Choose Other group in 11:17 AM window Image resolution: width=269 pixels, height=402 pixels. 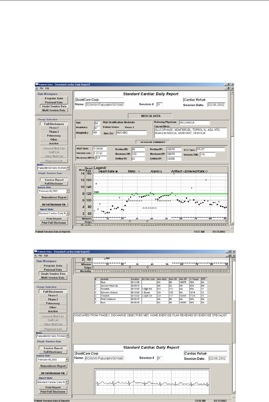point(54,140)
